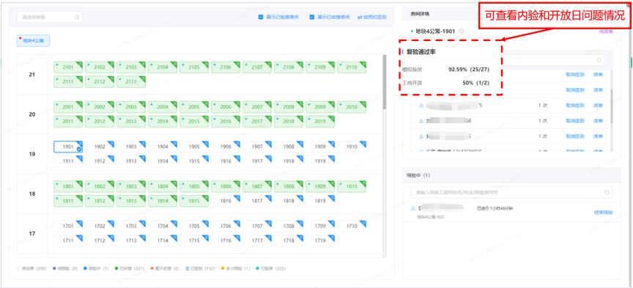Click person icon in 地块4公寓-602 inspection row

point(413,208)
